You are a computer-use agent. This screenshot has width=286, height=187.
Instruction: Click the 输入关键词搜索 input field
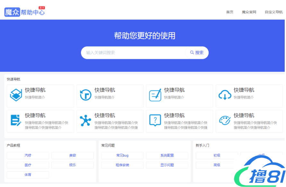pyautogui.click(x=133, y=53)
